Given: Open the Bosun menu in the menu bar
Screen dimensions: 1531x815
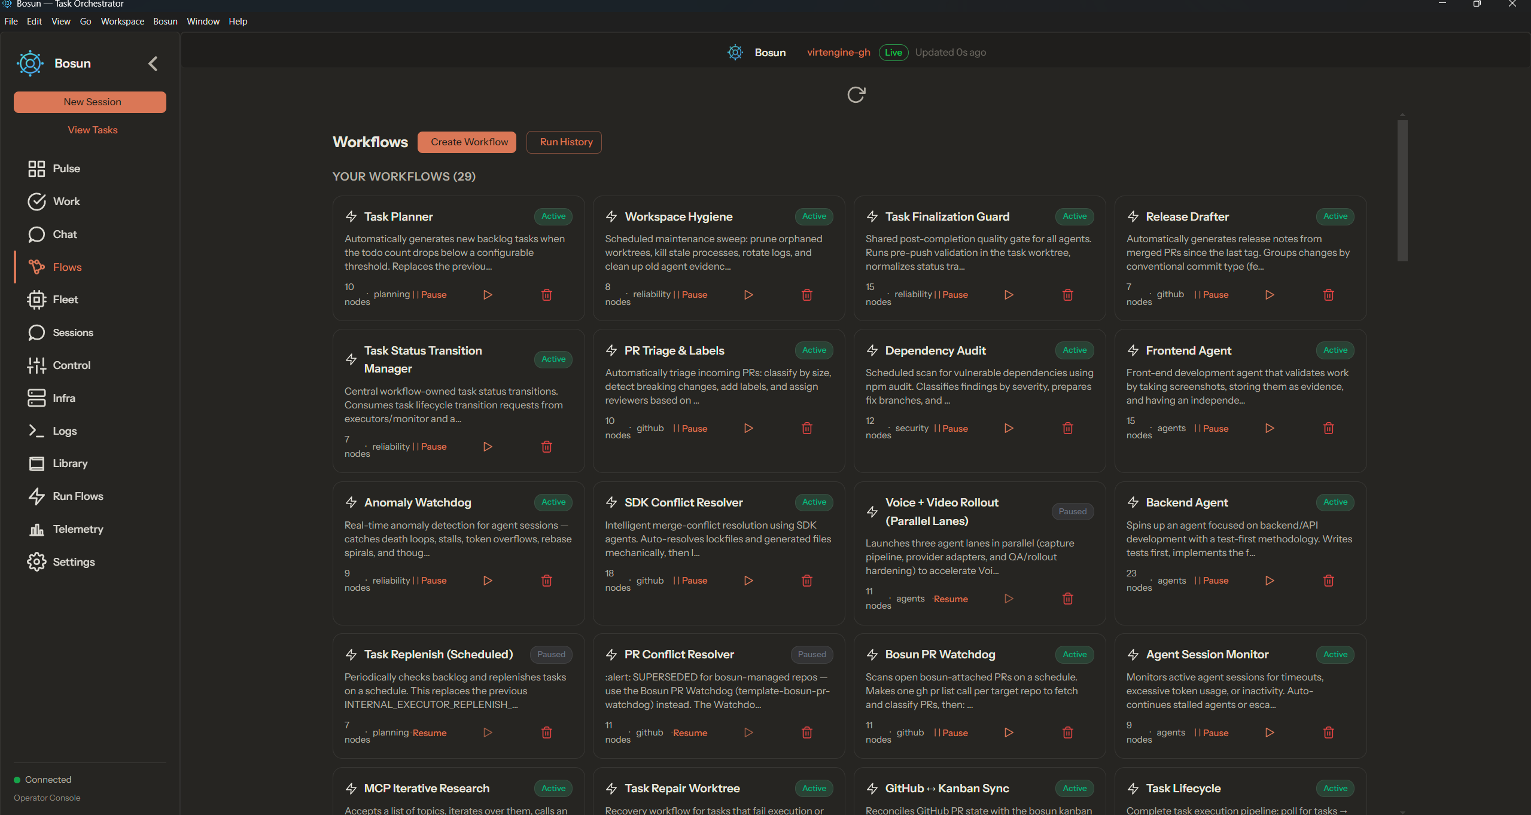Looking at the screenshot, I should click(x=165, y=22).
